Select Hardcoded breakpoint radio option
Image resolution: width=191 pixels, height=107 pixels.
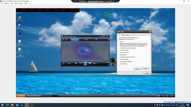tap(126, 62)
